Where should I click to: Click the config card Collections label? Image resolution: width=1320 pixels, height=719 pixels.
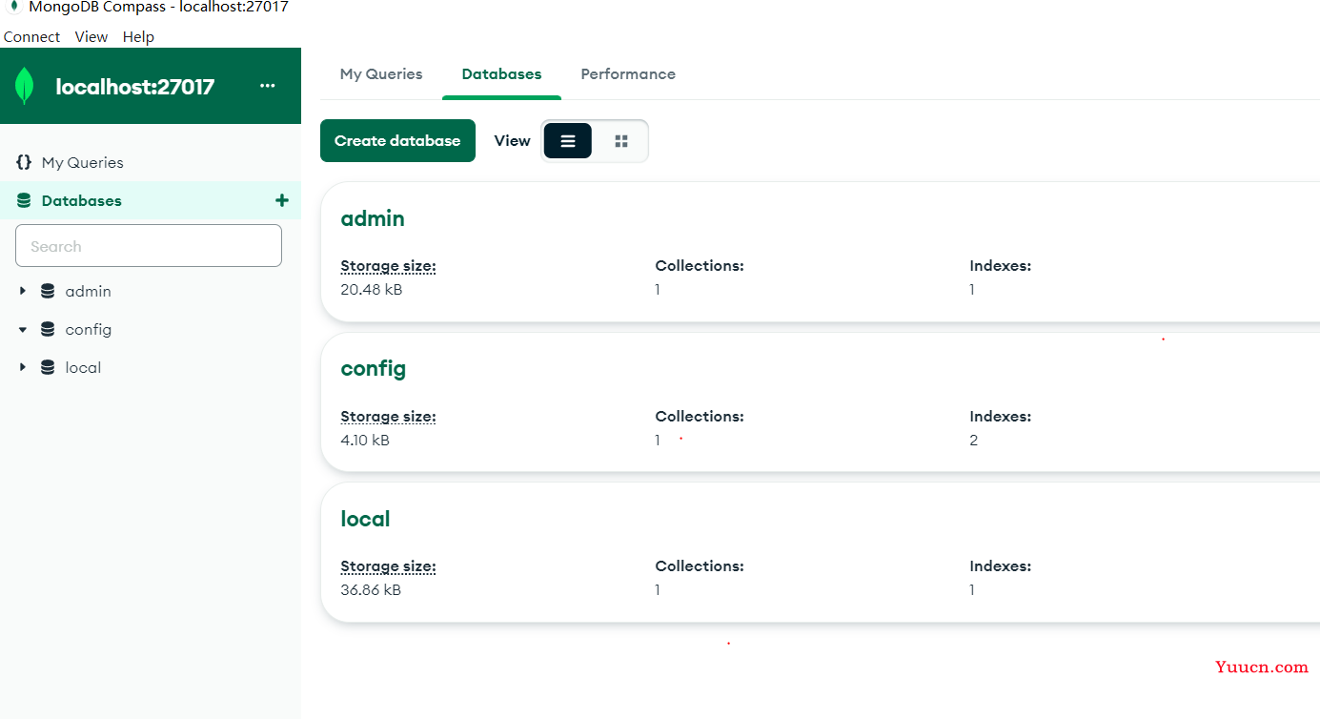[700, 417]
